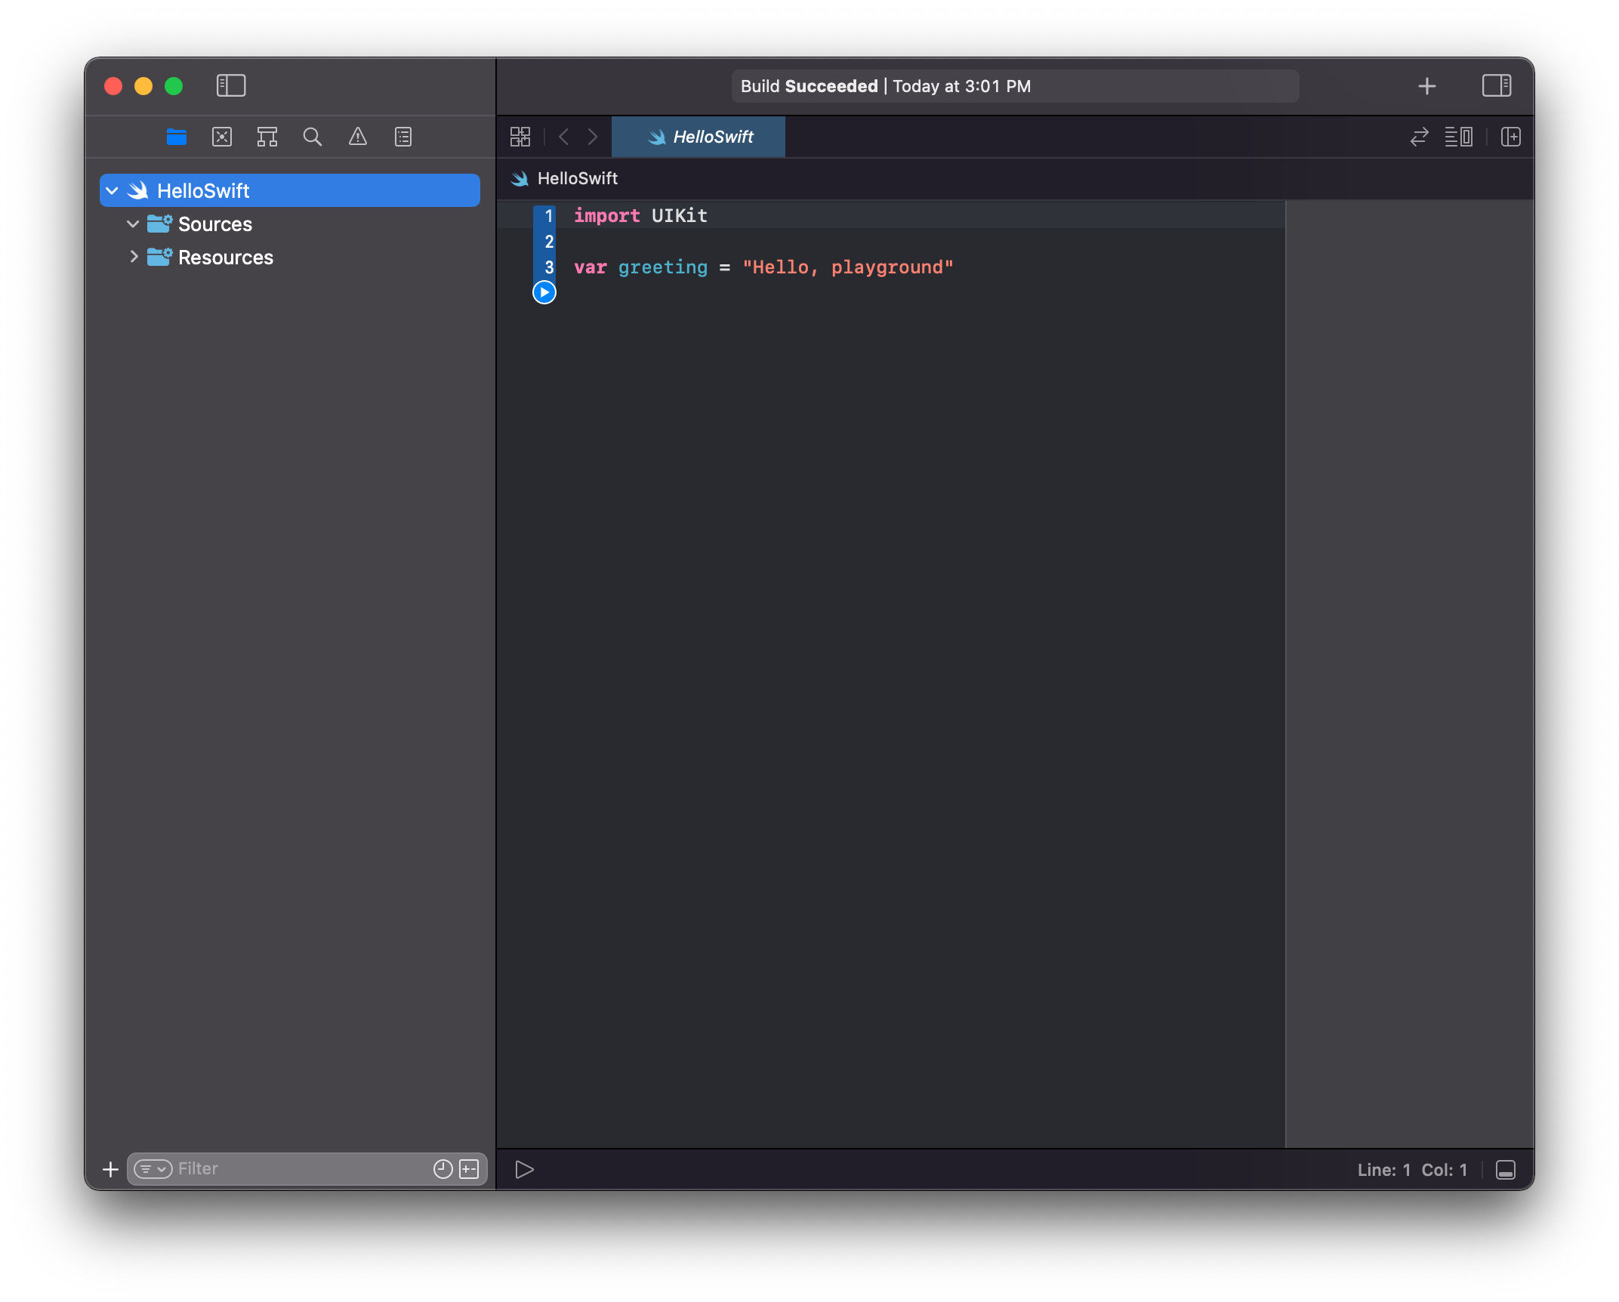Collapse the Sources folder
The width and height of the screenshot is (1619, 1302).
[133, 224]
